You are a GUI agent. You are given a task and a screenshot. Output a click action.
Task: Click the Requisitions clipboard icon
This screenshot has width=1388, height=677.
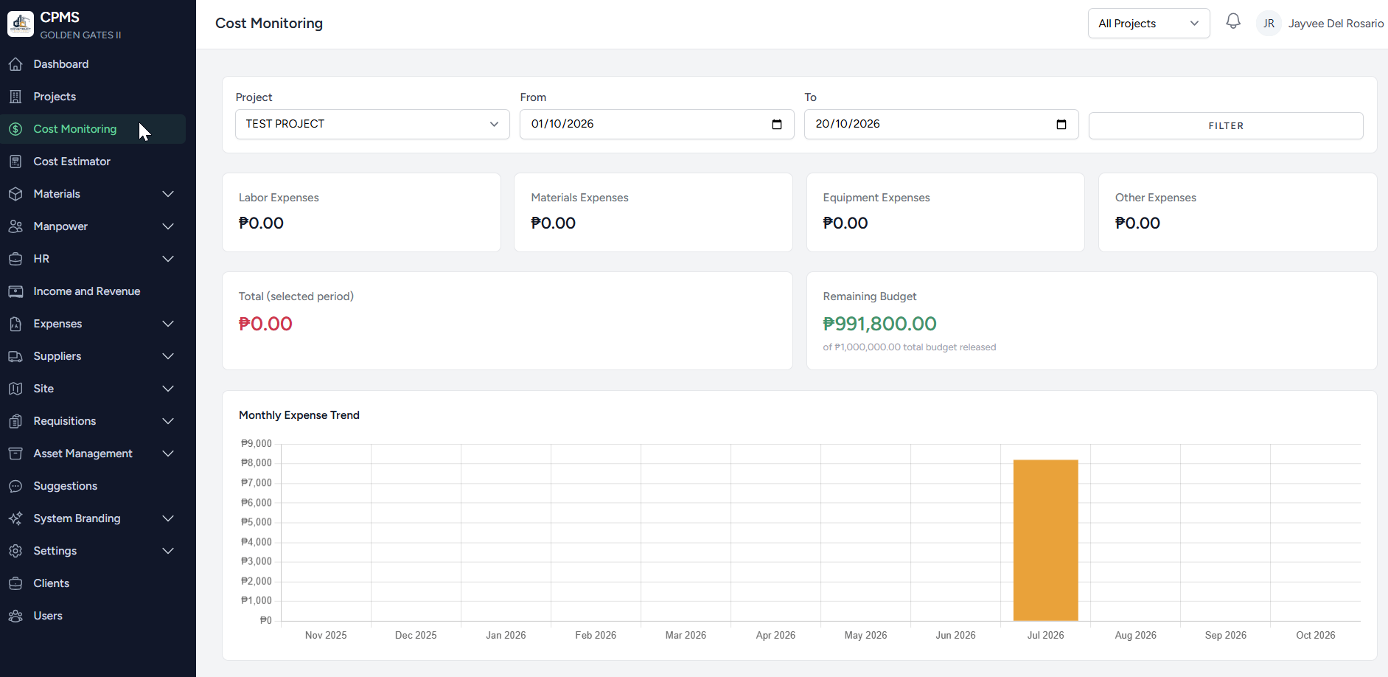click(x=15, y=421)
